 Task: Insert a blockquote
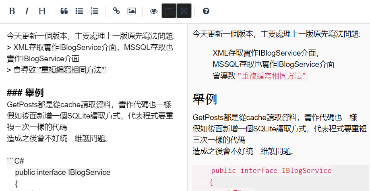click(64, 11)
